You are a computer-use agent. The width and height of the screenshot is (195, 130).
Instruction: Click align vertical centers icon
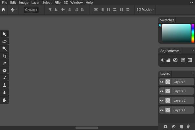click(70, 10)
